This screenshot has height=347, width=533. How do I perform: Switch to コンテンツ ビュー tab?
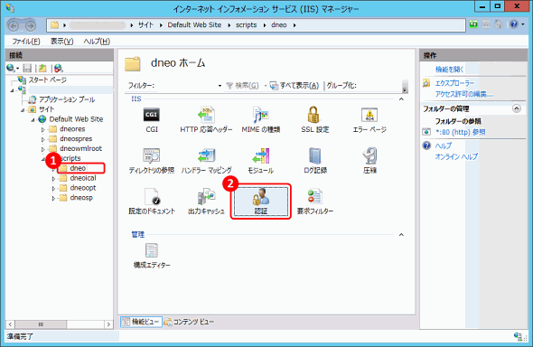(x=189, y=322)
